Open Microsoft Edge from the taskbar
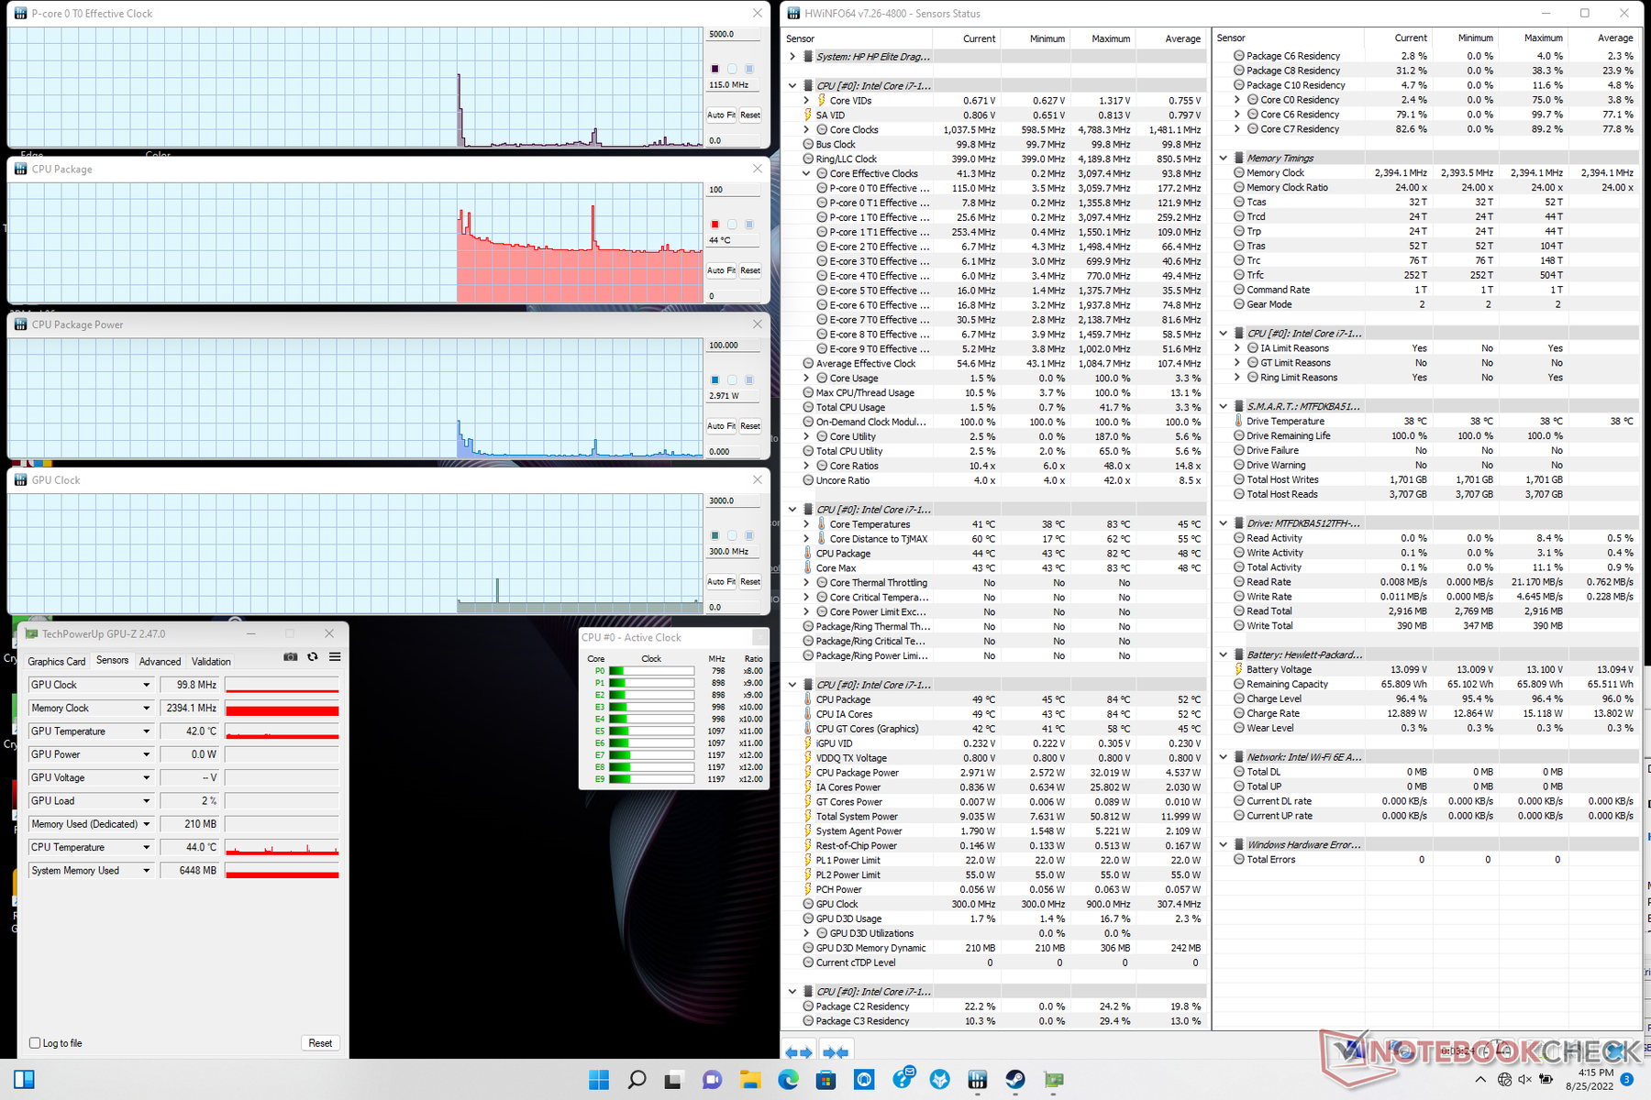The height and width of the screenshot is (1100, 1651). click(x=788, y=1080)
